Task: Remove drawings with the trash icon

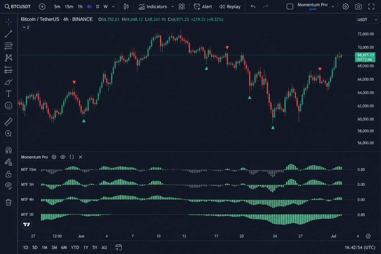Action: (x=9, y=202)
